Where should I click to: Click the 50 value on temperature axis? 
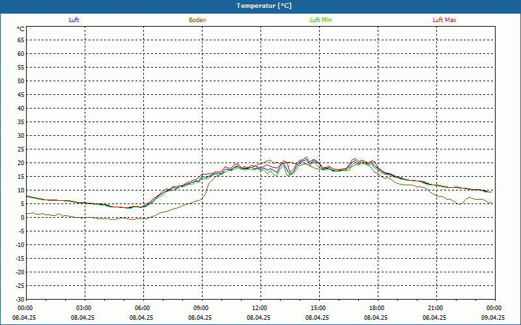click(21, 81)
